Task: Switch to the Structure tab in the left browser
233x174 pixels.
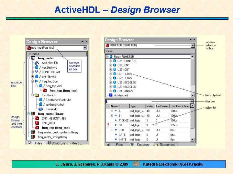Action: 56,143
